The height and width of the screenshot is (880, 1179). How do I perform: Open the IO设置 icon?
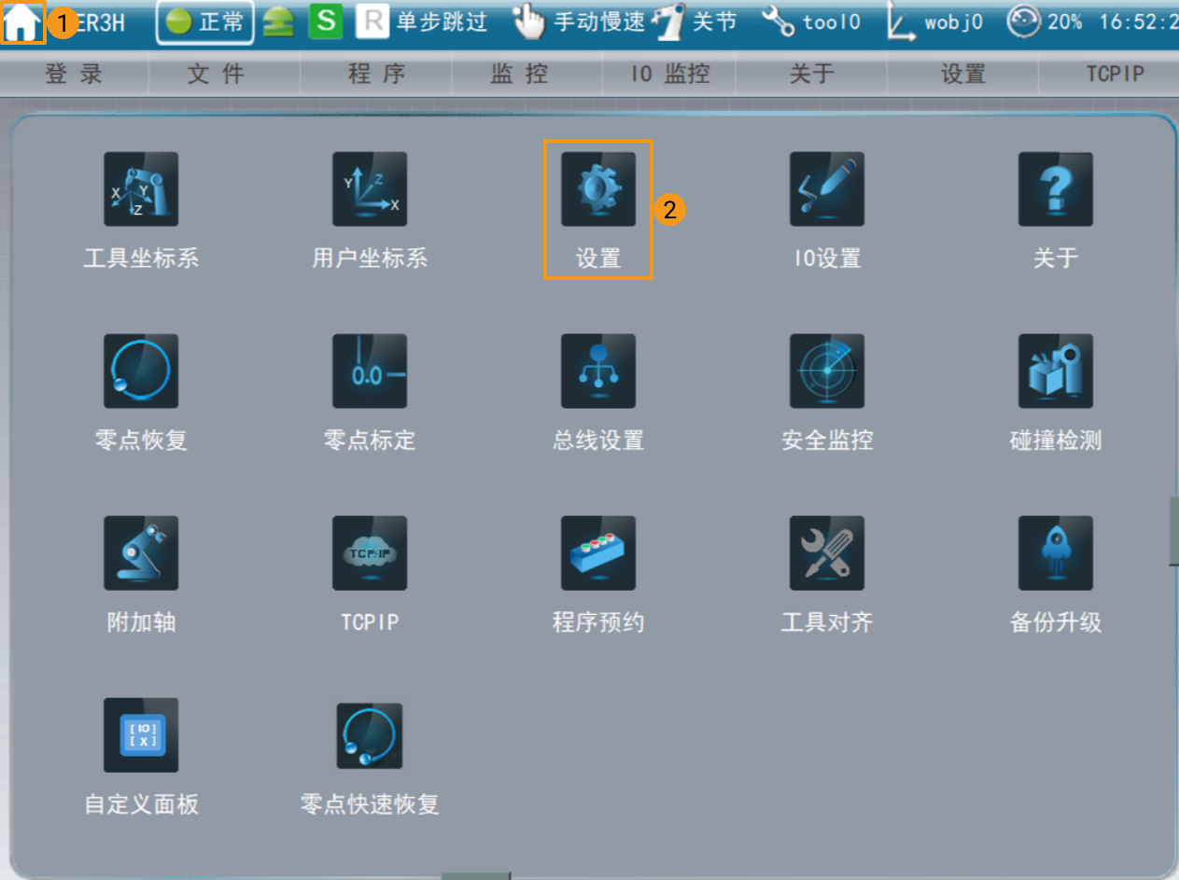(x=827, y=189)
